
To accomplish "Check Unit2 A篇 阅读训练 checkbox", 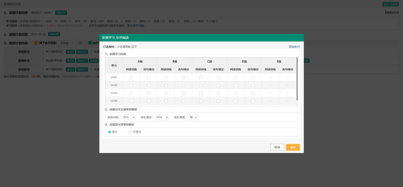I will click(x=131, y=85).
